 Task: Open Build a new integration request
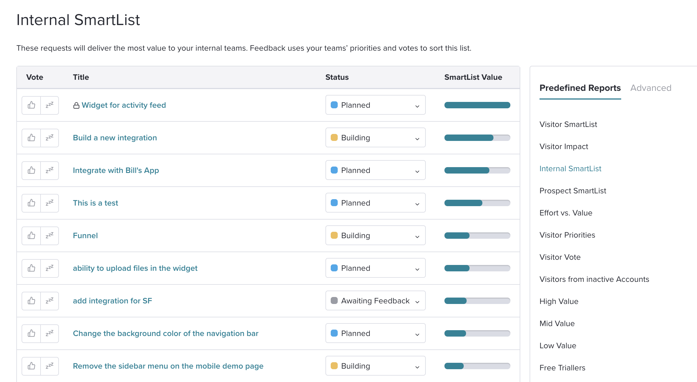click(115, 138)
